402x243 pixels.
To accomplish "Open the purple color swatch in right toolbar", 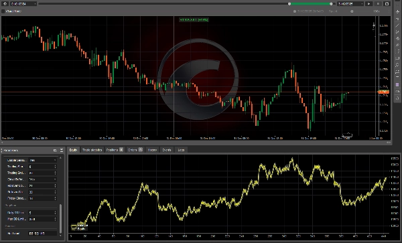I will pyautogui.click(x=397, y=85).
